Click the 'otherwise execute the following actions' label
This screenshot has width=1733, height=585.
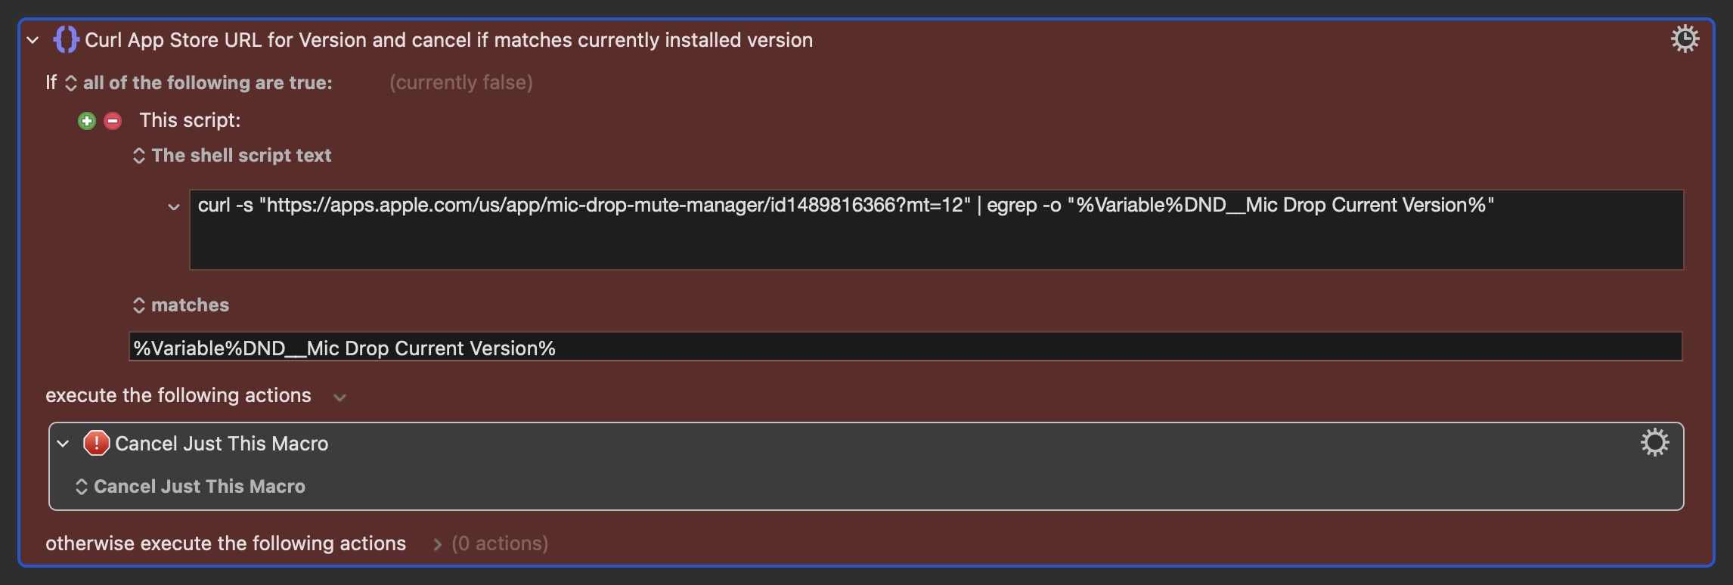225,543
